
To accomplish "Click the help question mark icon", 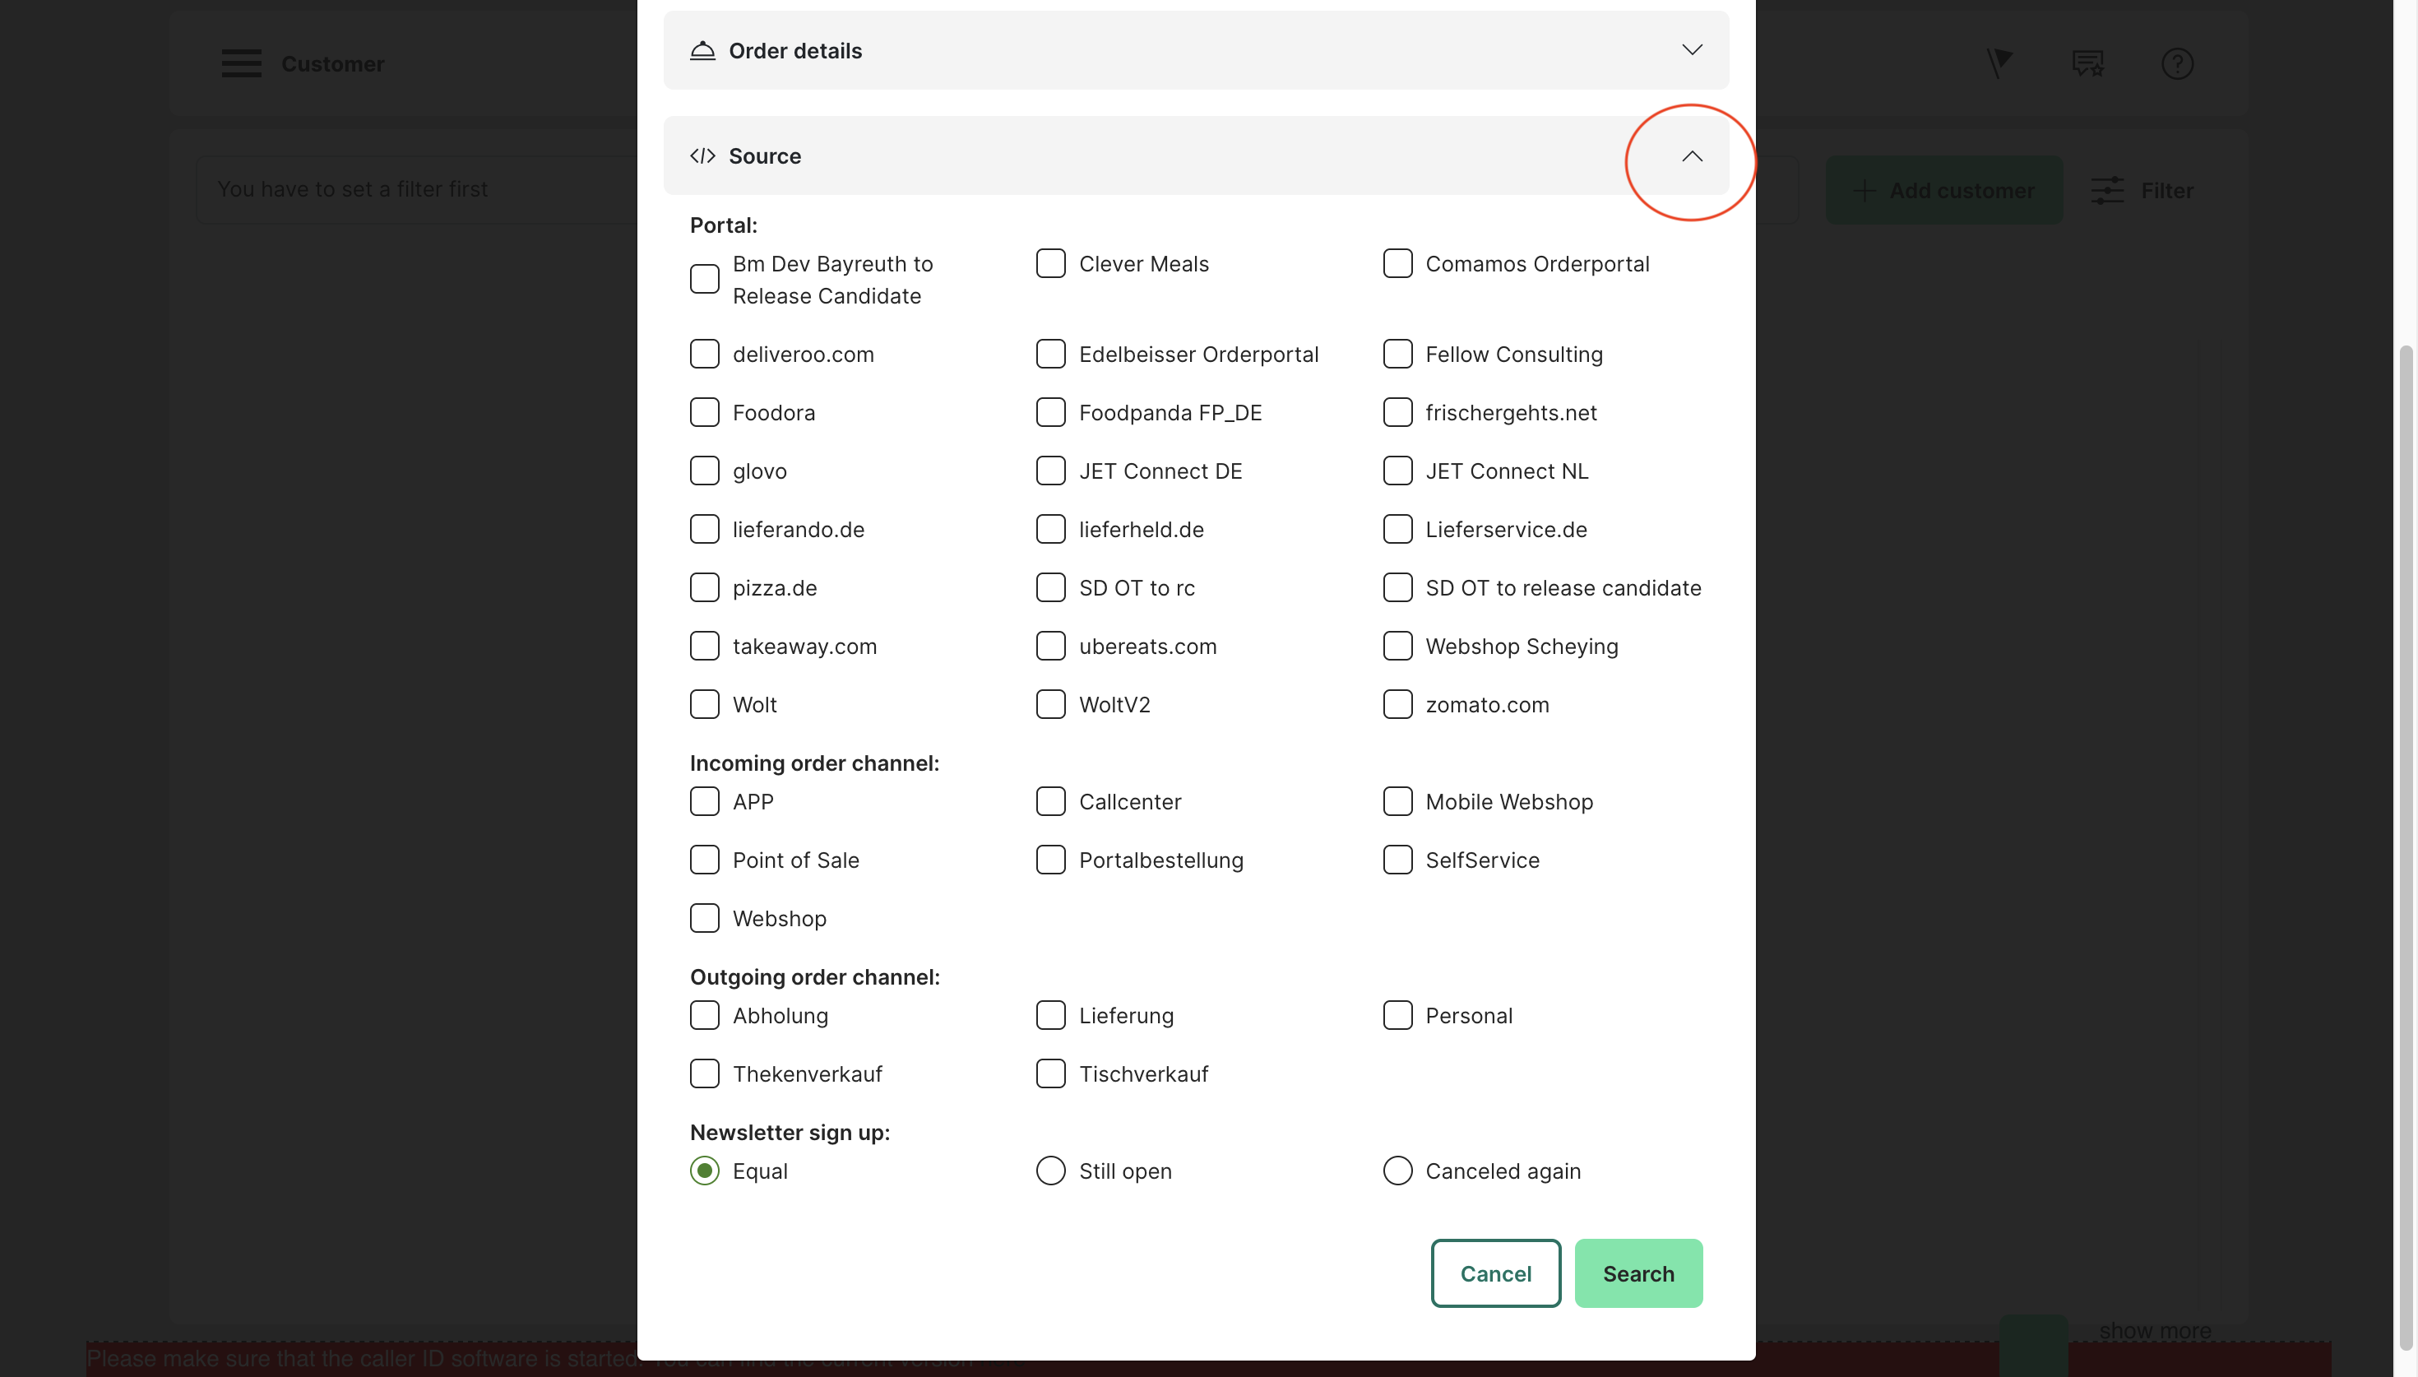I will (2176, 63).
